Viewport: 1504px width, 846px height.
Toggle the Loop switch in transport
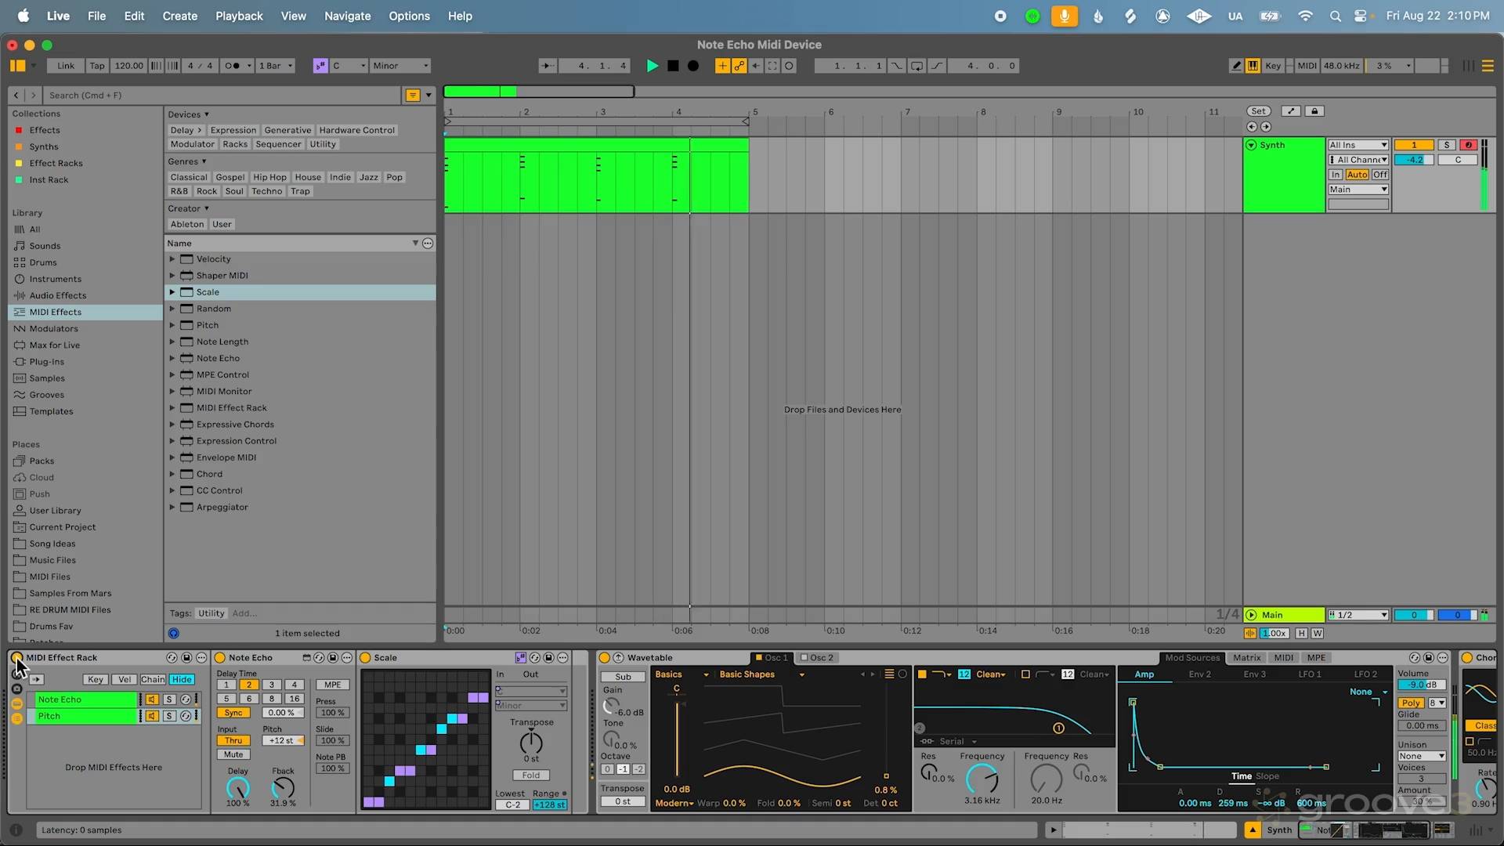(916, 66)
